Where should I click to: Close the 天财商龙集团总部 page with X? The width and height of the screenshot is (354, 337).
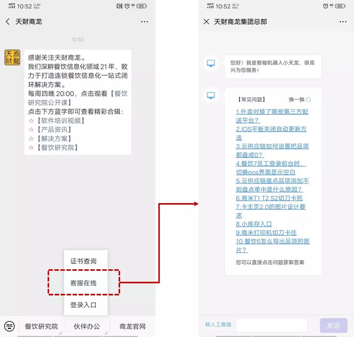(206, 22)
